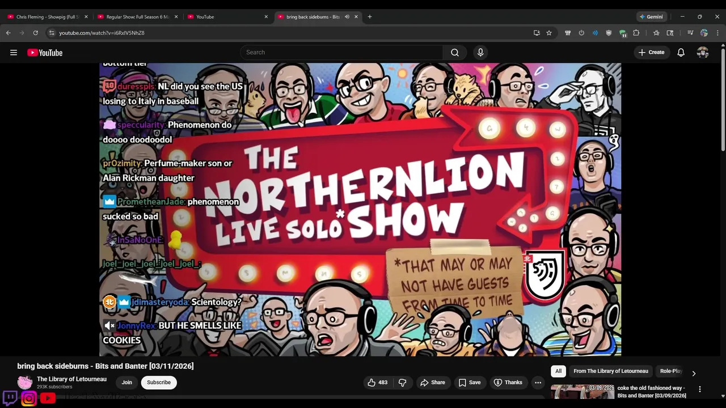Viewport: 726px width, 408px height.
Task: Open the equalizer-style extension icon
Action: click(568, 33)
